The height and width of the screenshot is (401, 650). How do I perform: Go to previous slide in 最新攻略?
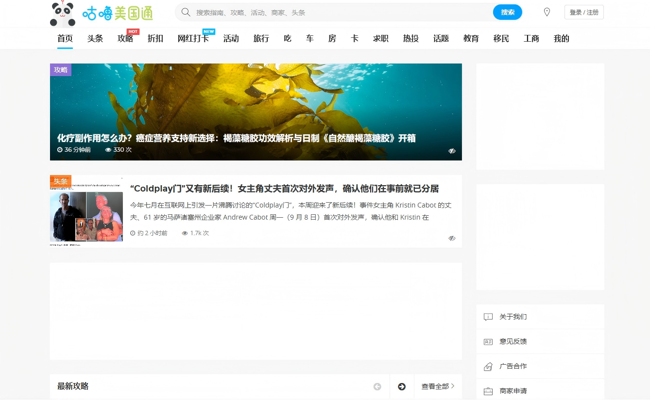[x=377, y=386]
